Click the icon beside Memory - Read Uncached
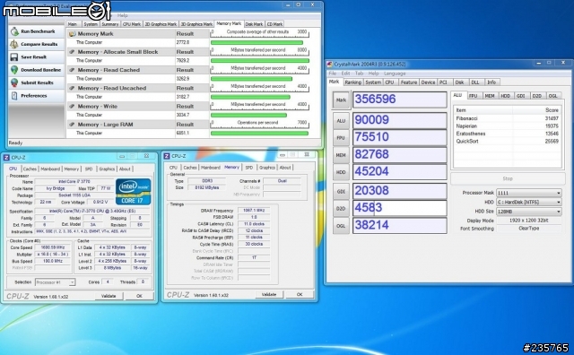Image resolution: width=574 pixels, height=355 pixels. click(72, 88)
